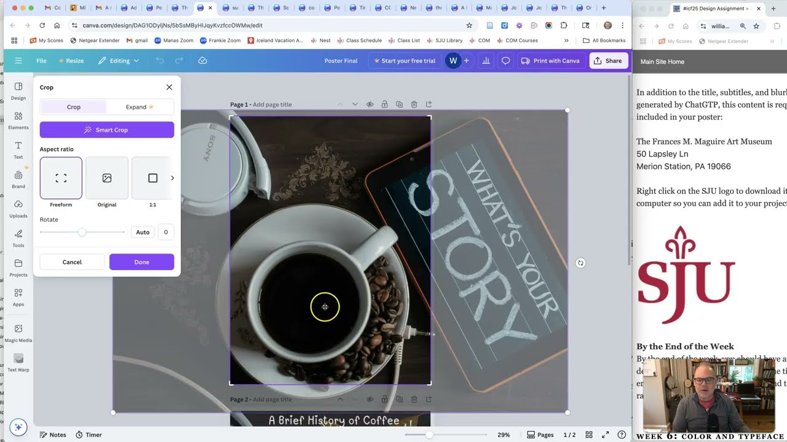Click the Add page title field for Page 1
Viewport: 787px width, 442px height.
[x=272, y=104]
